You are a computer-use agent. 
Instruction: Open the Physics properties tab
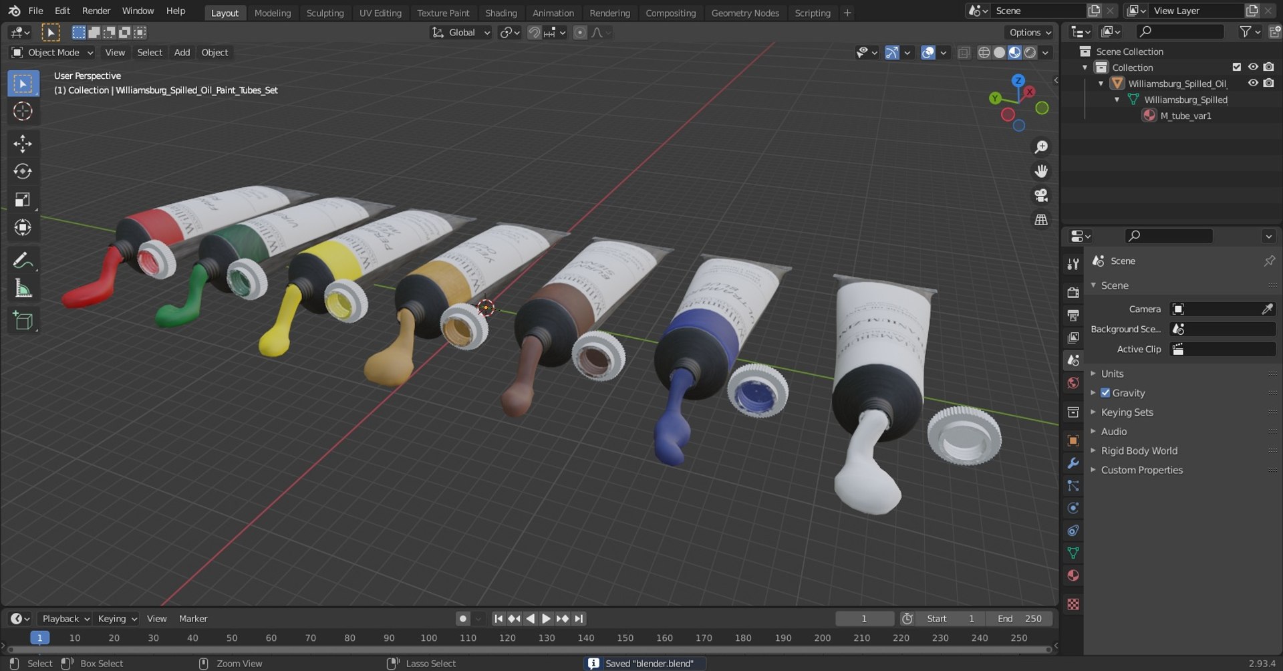[1073, 508]
